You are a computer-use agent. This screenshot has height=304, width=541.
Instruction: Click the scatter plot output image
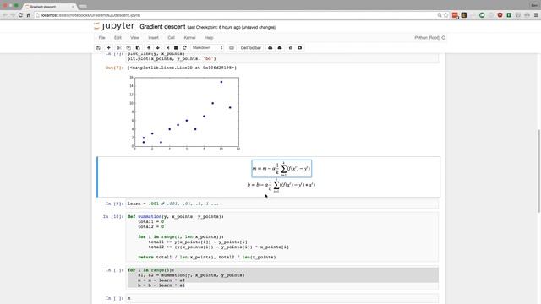[184, 113]
